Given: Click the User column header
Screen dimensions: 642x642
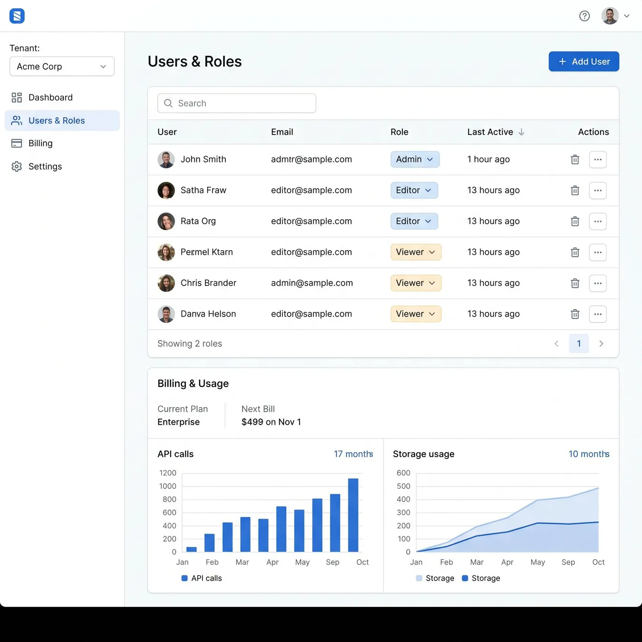Looking at the screenshot, I should tap(167, 132).
